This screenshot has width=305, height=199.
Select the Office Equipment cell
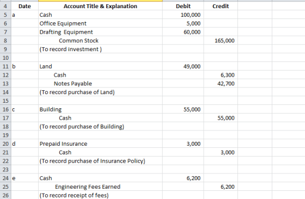100,23
